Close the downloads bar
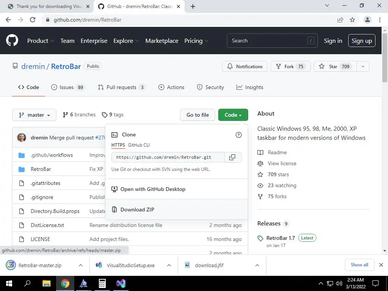The width and height of the screenshot is (388, 291). click(x=381, y=265)
